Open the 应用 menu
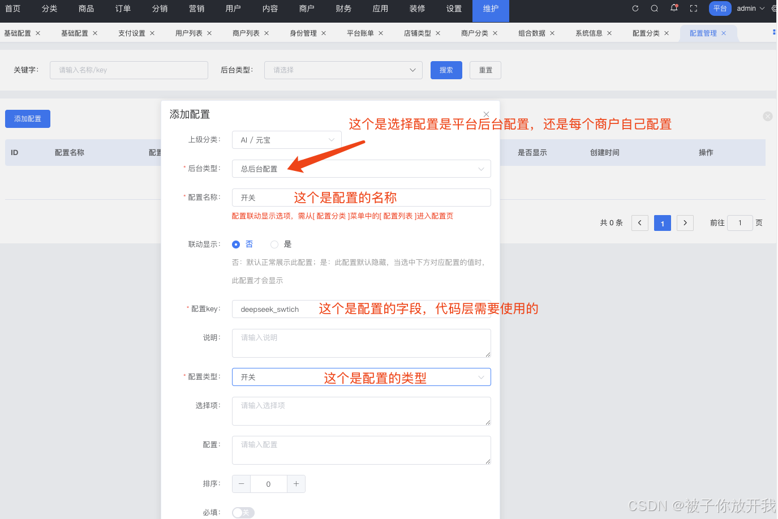Screen dimensions: 778x519 click(380, 8)
